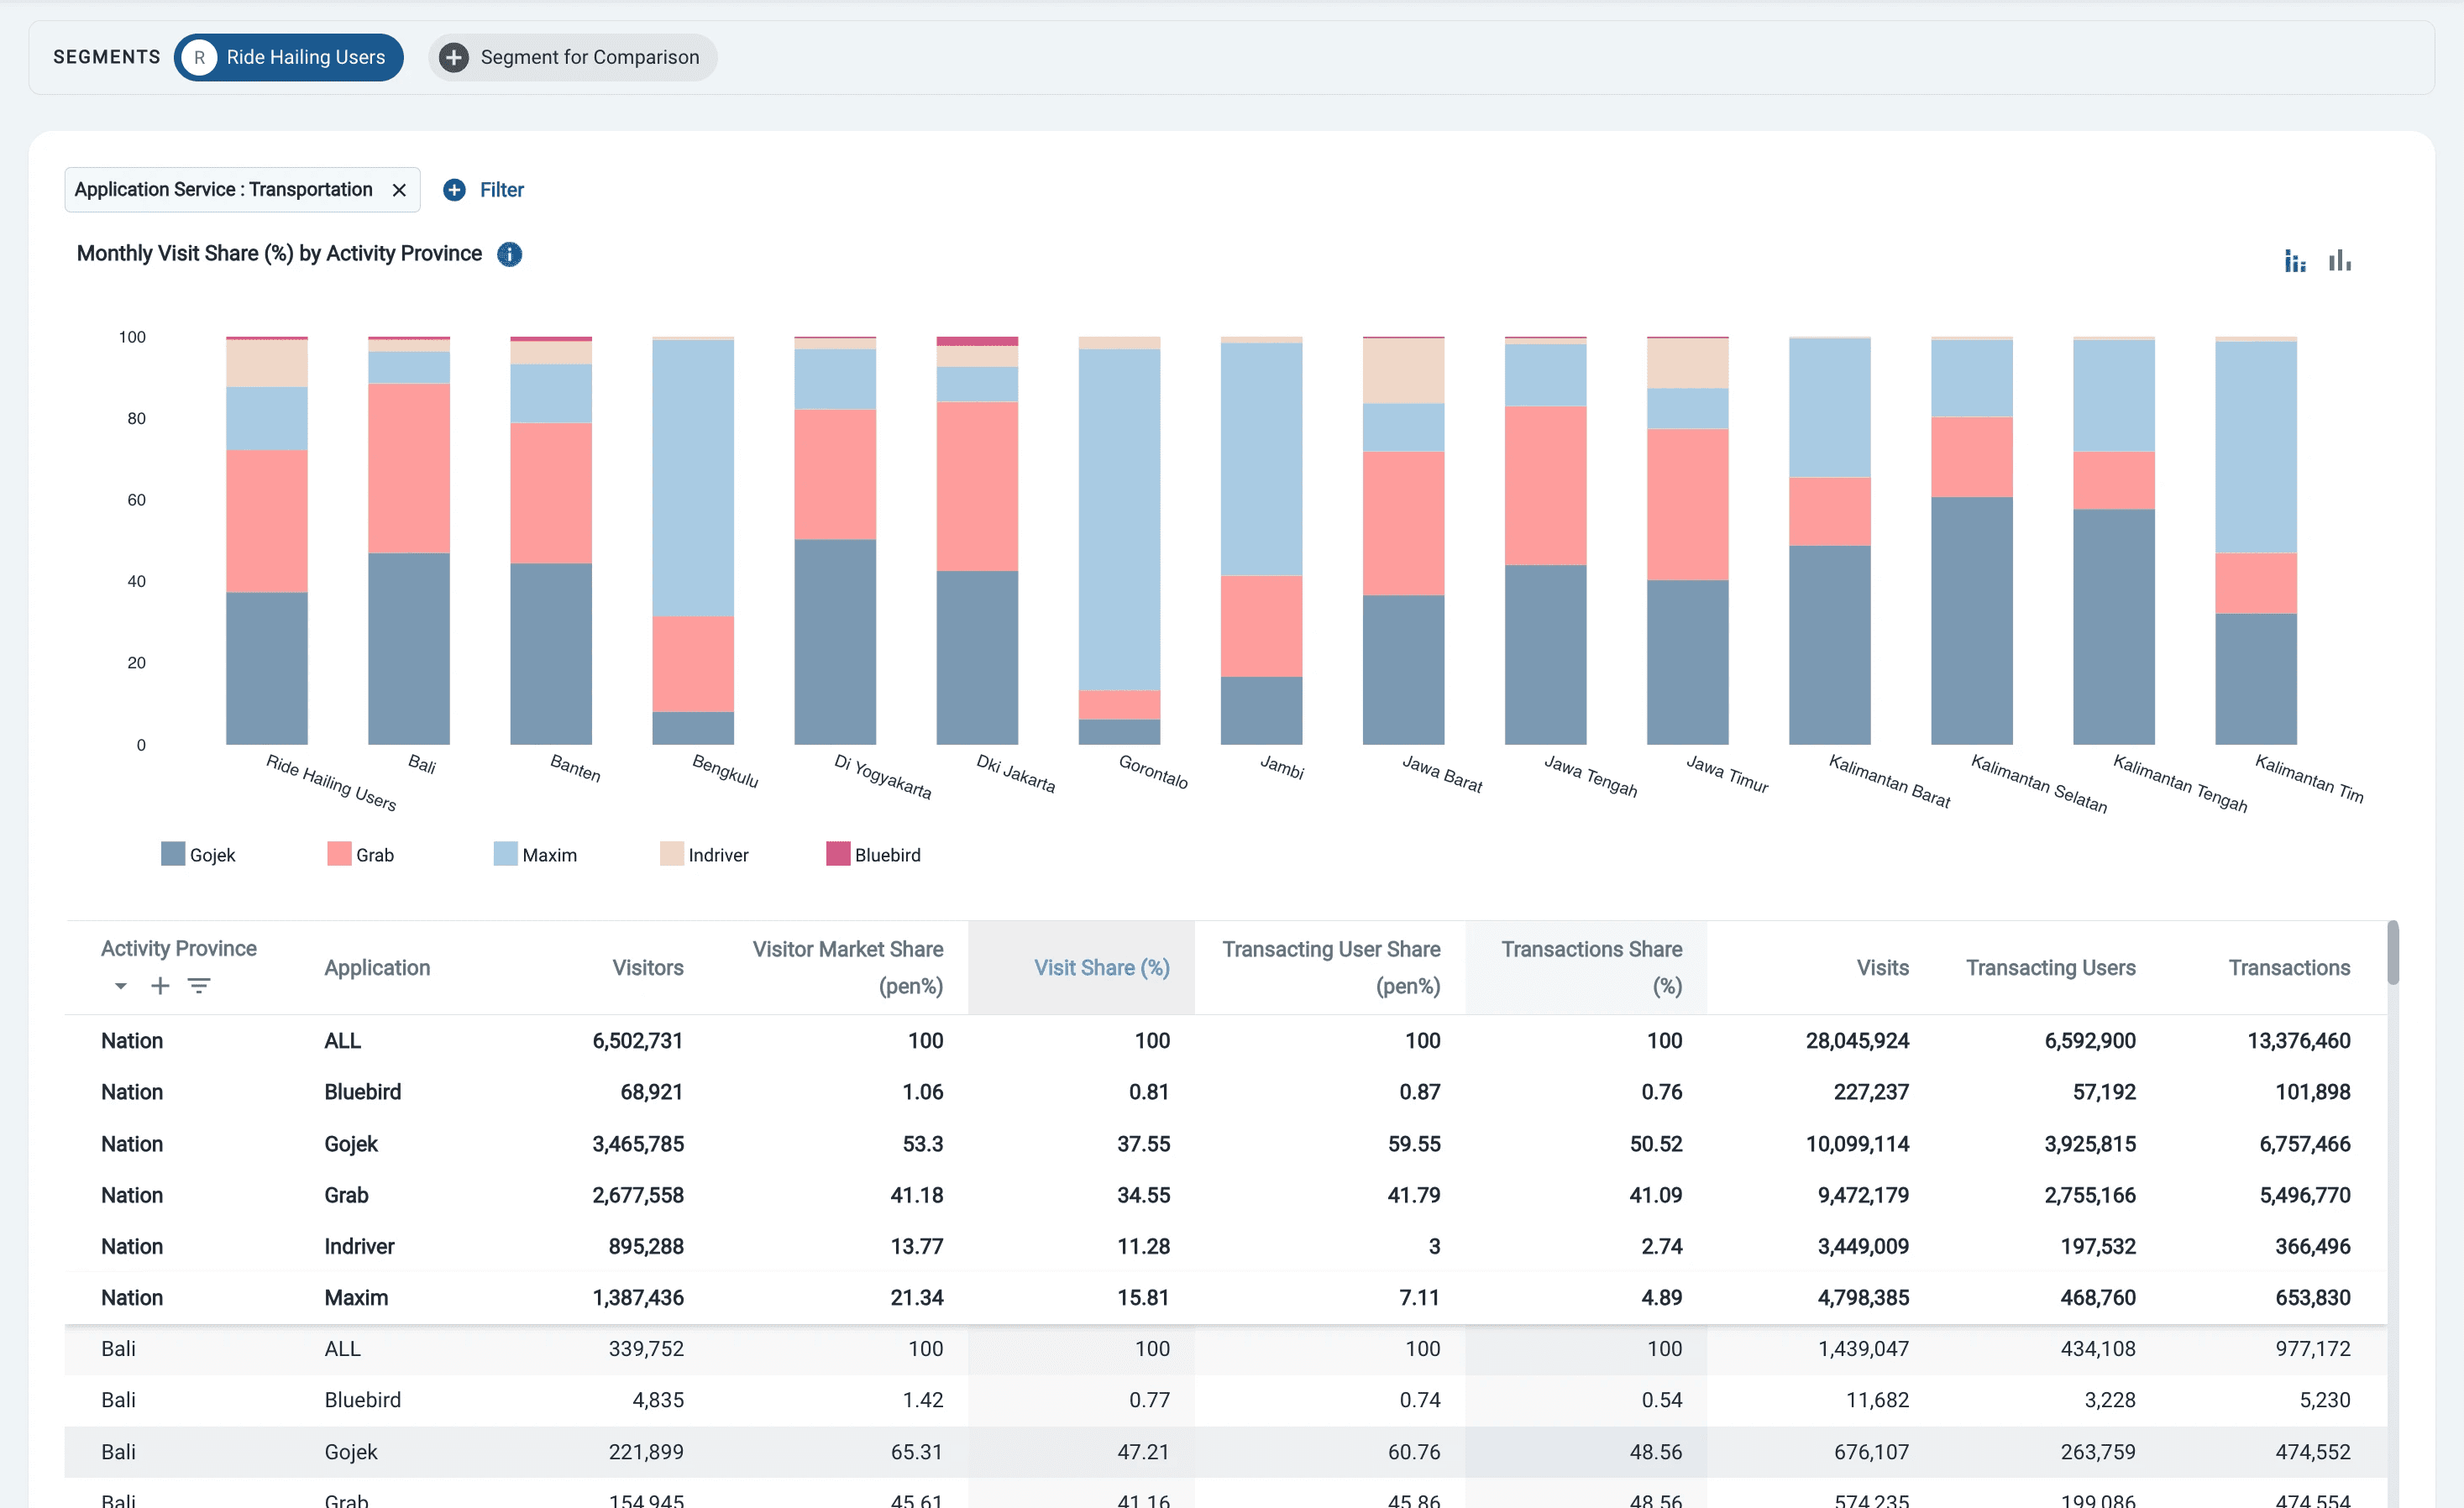
Task: Click the Application column header
Action: [x=377, y=968]
